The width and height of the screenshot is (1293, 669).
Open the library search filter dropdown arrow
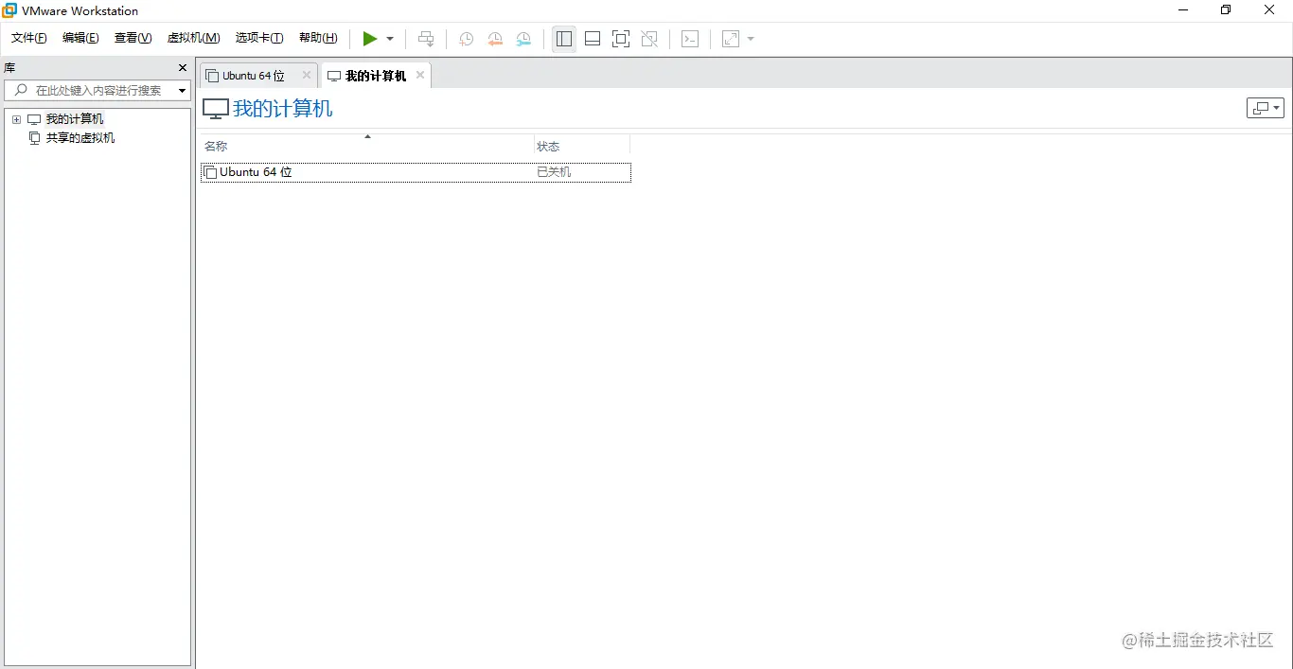coord(182,91)
